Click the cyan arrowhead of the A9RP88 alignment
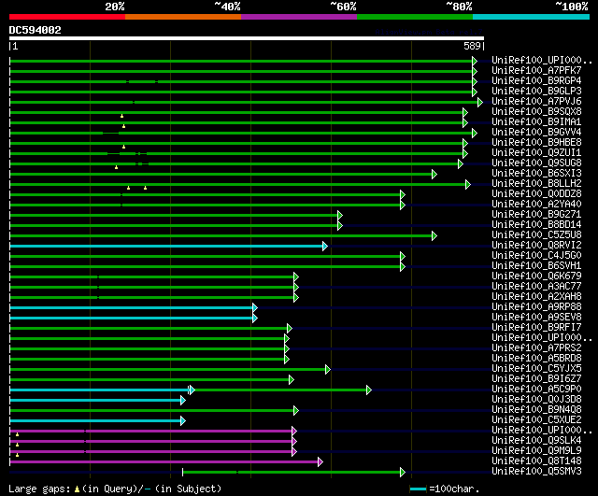 (x=255, y=307)
